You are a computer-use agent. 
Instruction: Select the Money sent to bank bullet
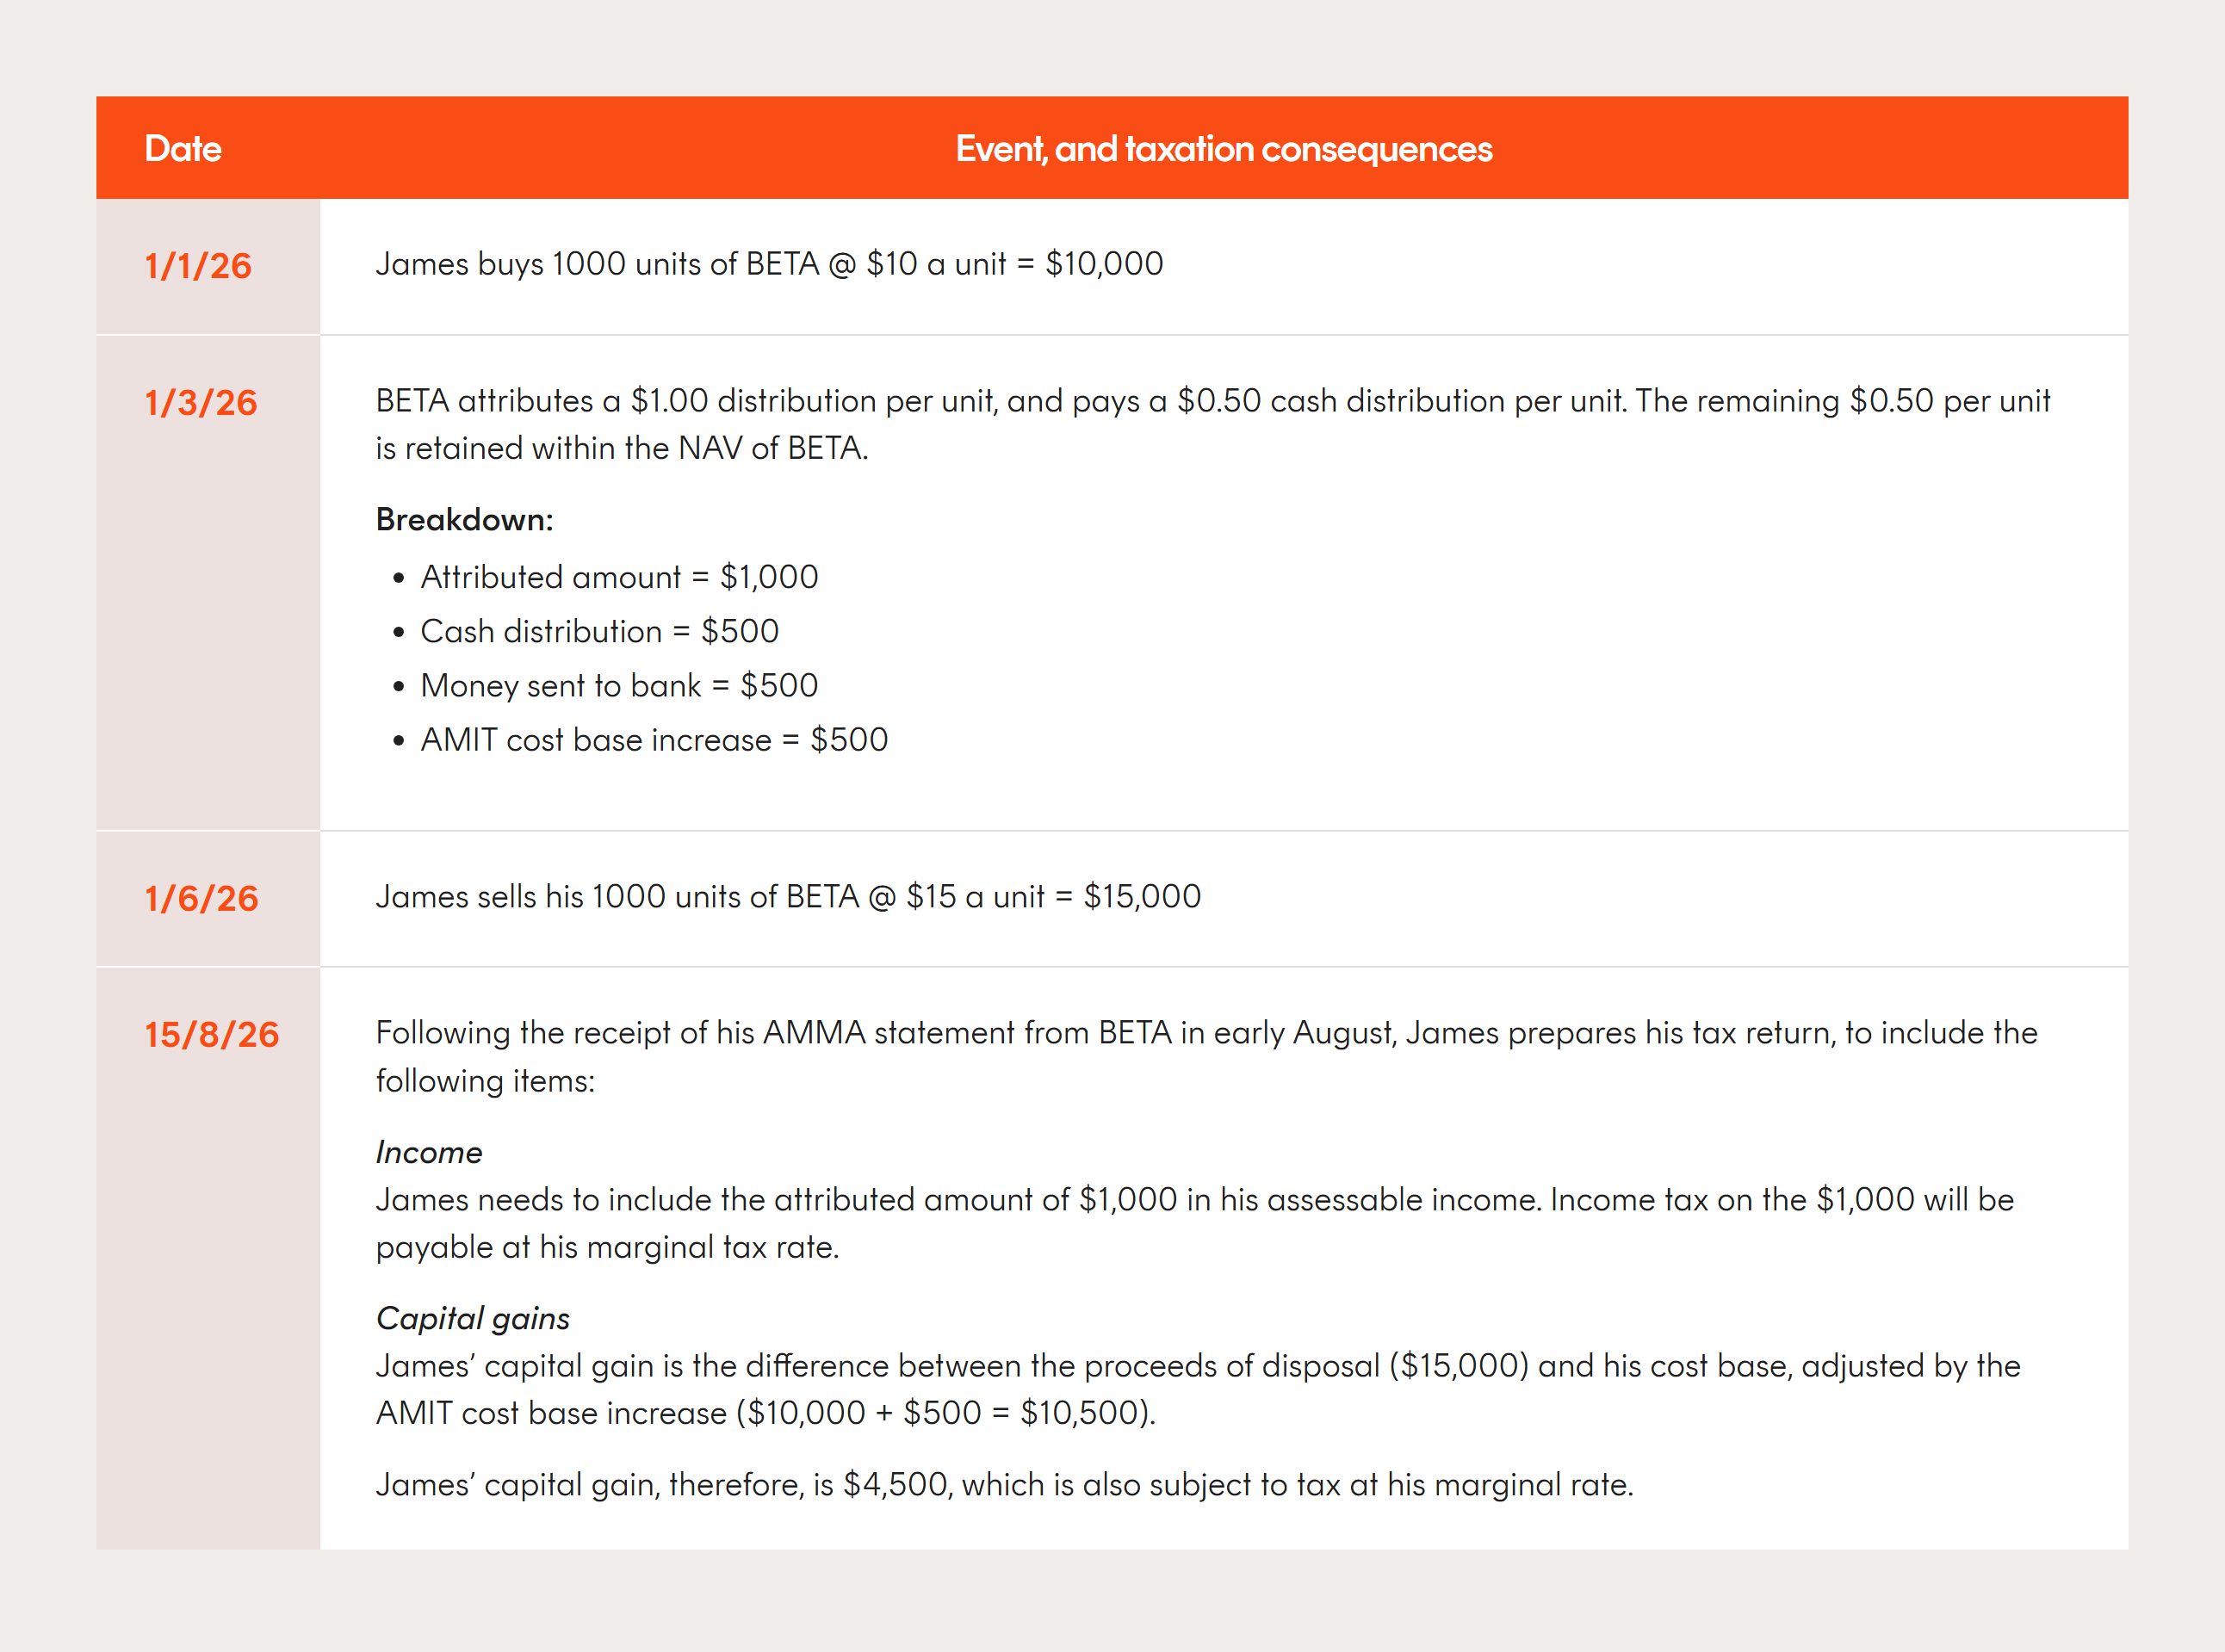[x=619, y=686]
